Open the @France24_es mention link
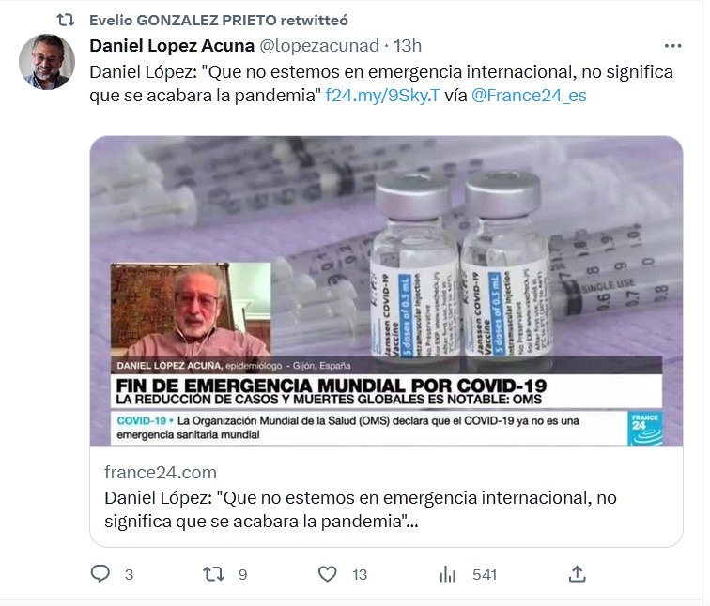Image resolution: width=710 pixels, height=606 pixels. pos(529,96)
